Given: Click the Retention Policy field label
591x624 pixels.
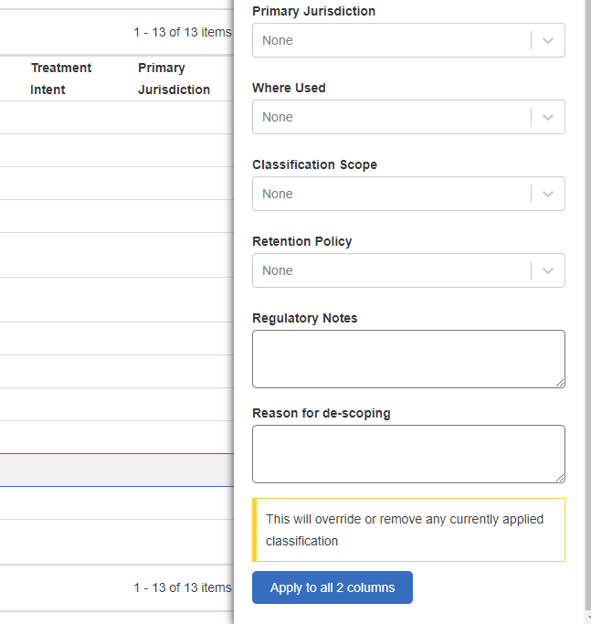Looking at the screenshot, I should pyautogui.click(x=301, y=241).
